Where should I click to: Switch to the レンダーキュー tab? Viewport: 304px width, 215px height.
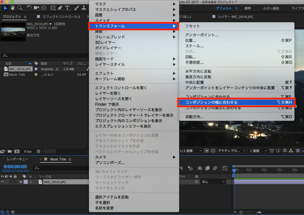click(x=18, y=159)
